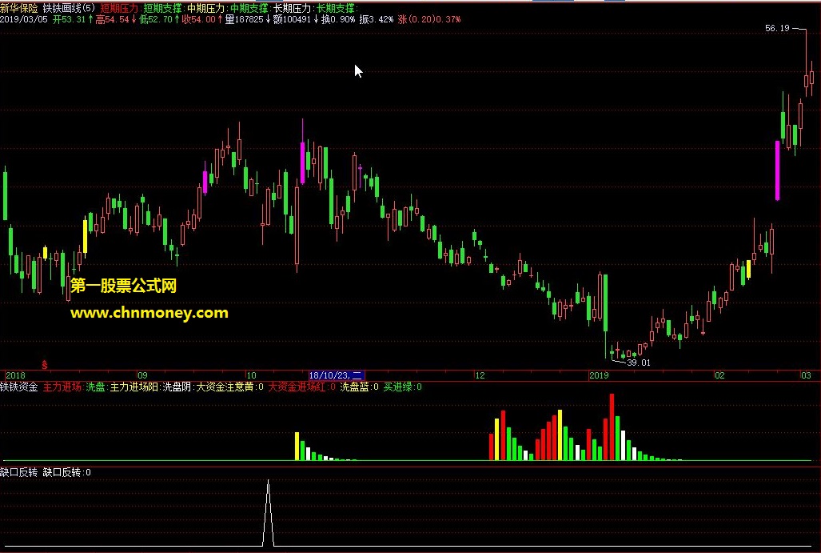Click the 长期支撑 label in the header

[x=336, y=8]
